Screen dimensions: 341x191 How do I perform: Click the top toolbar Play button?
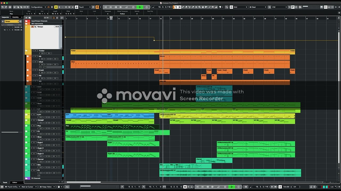[140, 7]
